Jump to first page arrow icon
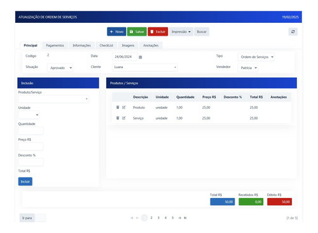The height and width of the screenshot is (233, 318). click(132, 218)
